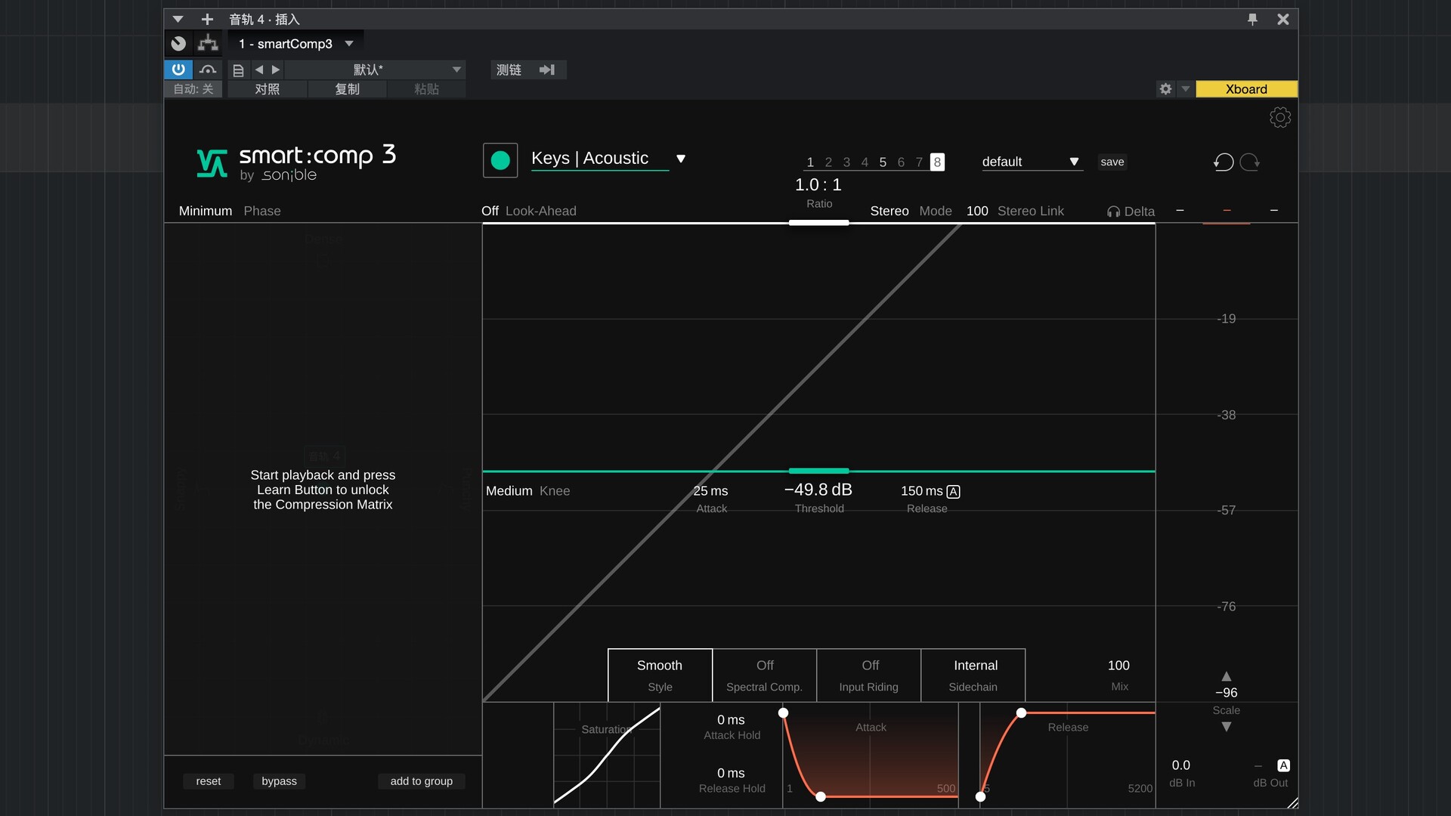Screen dimensions: 1451x816
Task: Click the undo arrow icon
Action: 1224,162
